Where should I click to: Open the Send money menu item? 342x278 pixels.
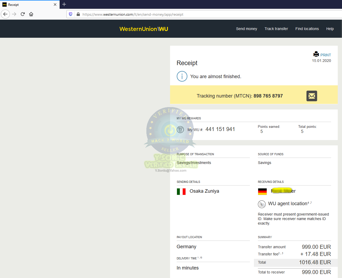(x=246, y=29)
